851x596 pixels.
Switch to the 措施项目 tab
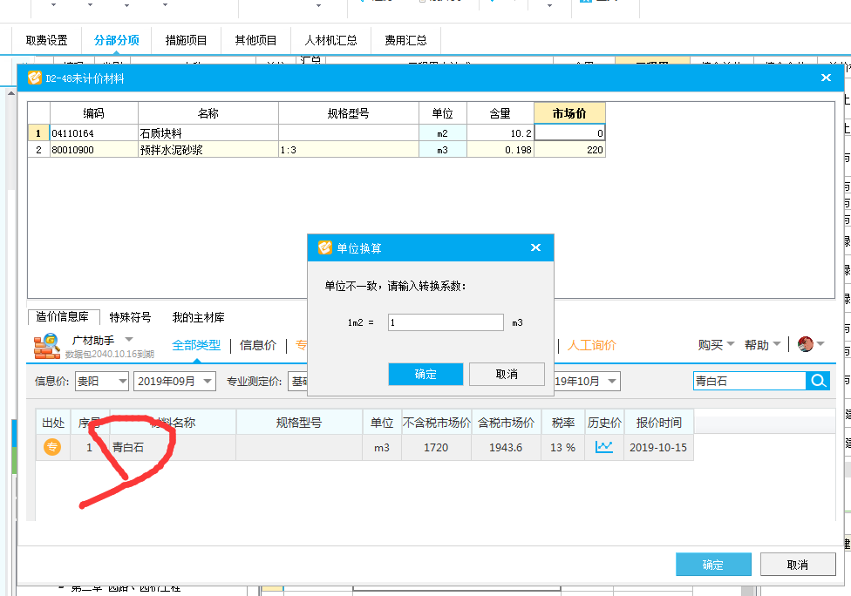(187, 40)
